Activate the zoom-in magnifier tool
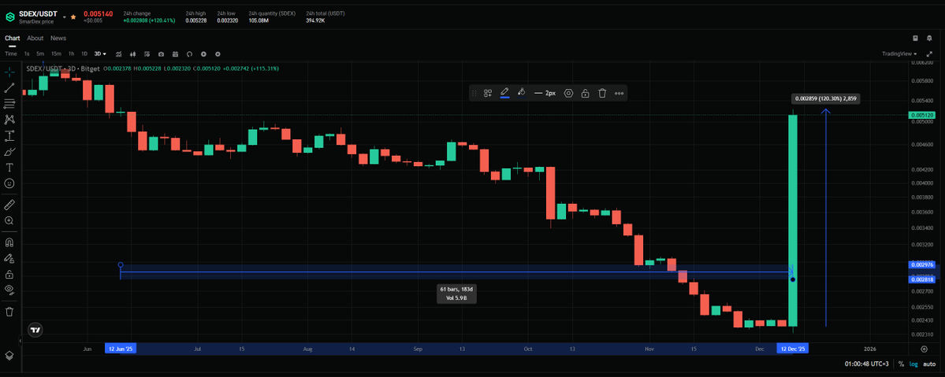Image resolution: width=945 pixels, height=377 pixels. coord(9,220)
